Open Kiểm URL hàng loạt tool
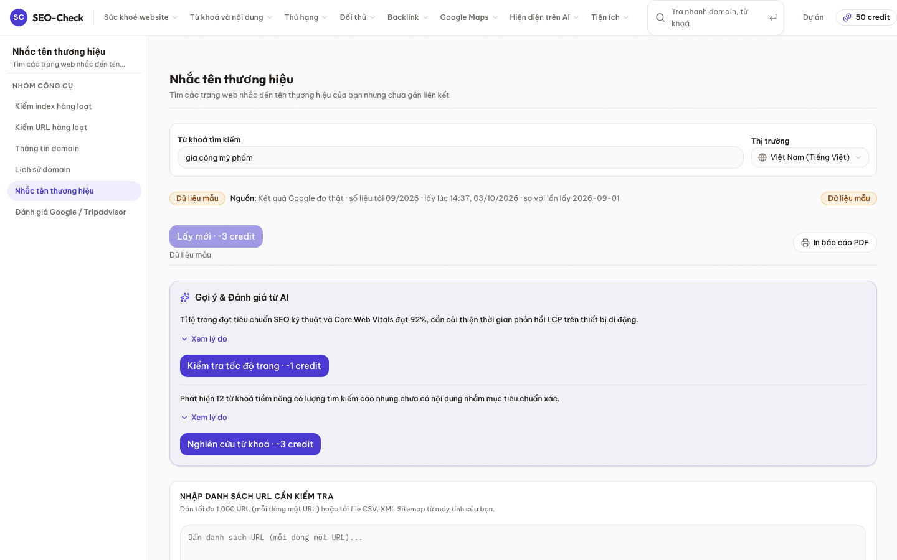 (74, 128)
